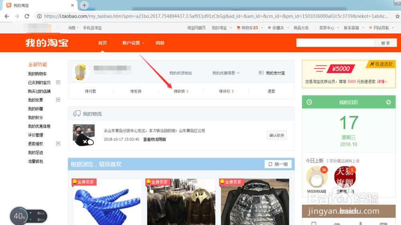Open 我的收藏 in sidebar
The width and height of the screenshot is (401, 225).
(36, 109)
